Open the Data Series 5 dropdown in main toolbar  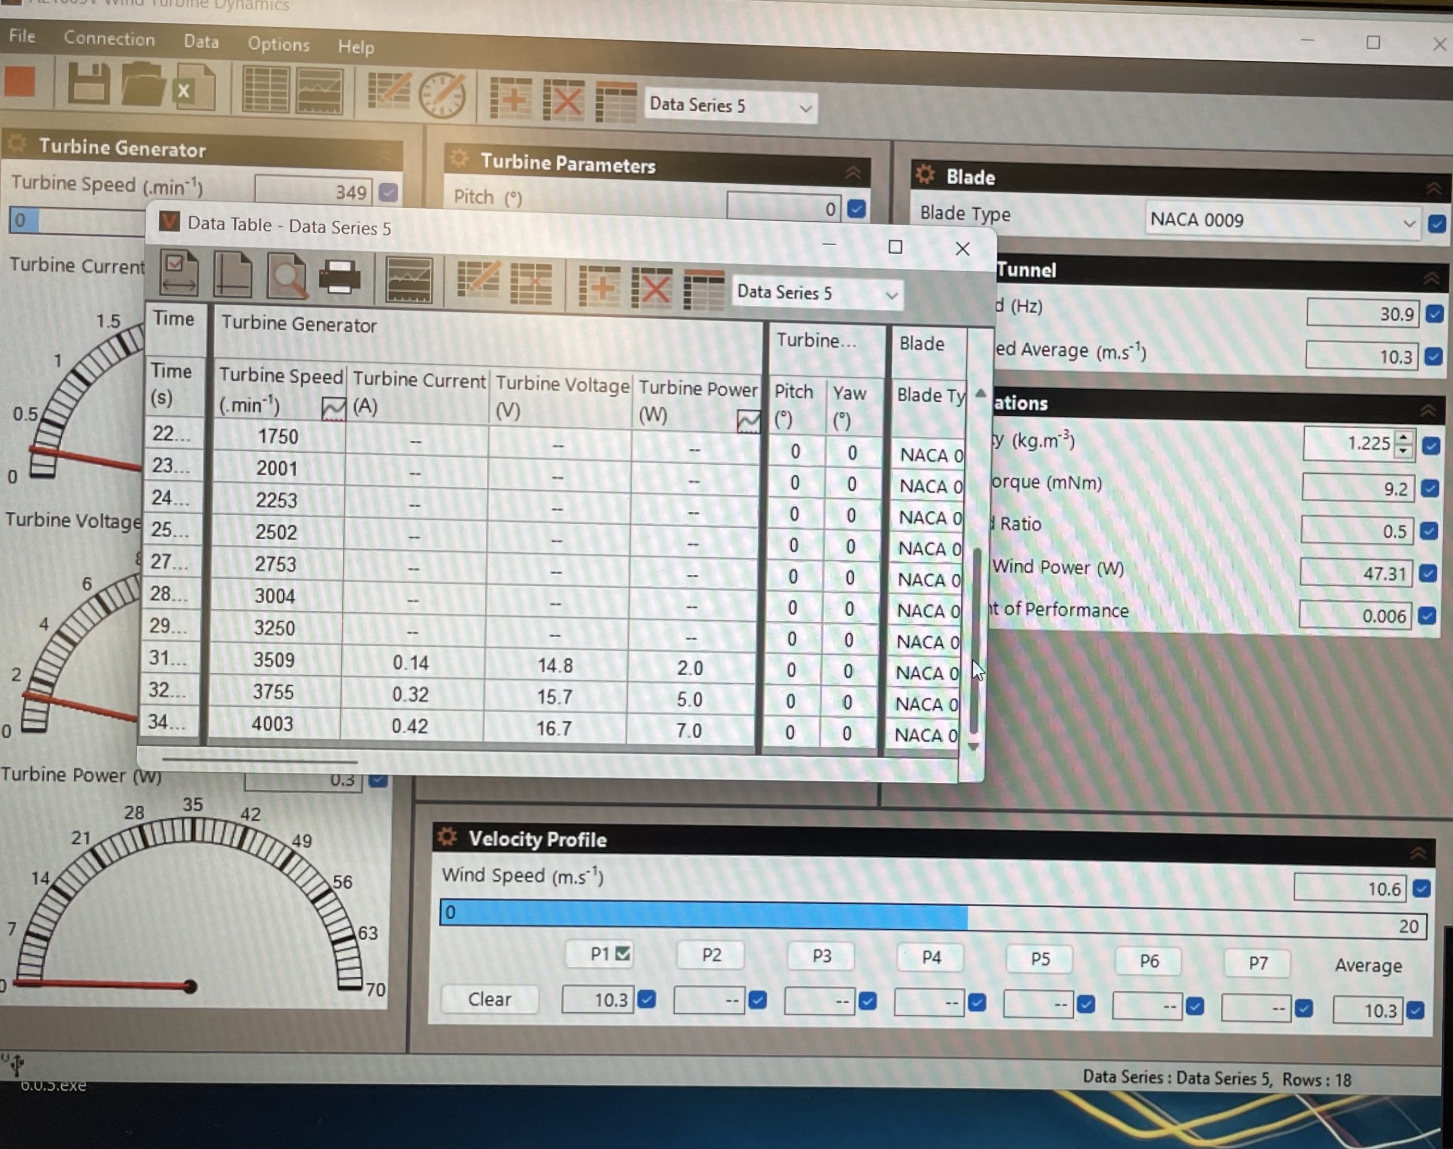click(x=805, y=108)
